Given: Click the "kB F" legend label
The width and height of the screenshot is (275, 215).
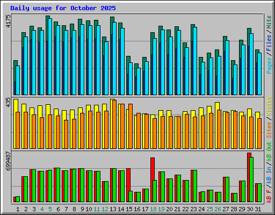Looking at the screenshot, I should click(x=269, y=196).
